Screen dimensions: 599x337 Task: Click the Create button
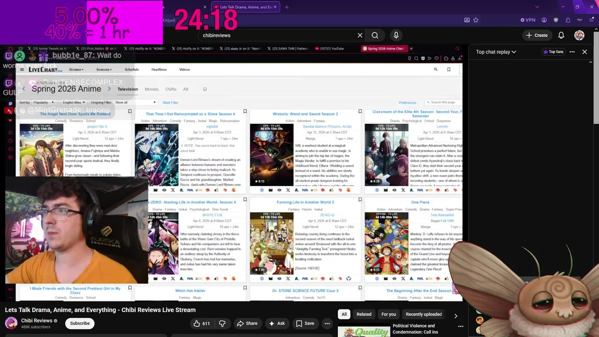coord(536,35)
